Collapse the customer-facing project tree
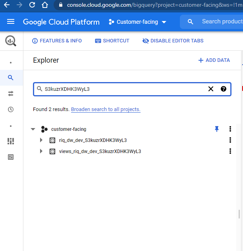 33,129
